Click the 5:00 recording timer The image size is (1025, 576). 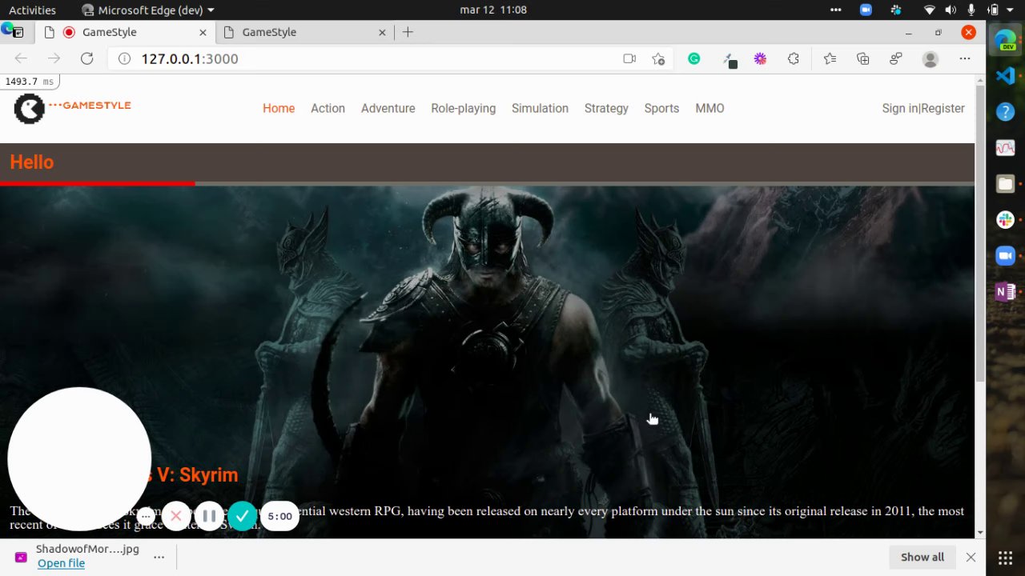(x=279, y=516)
